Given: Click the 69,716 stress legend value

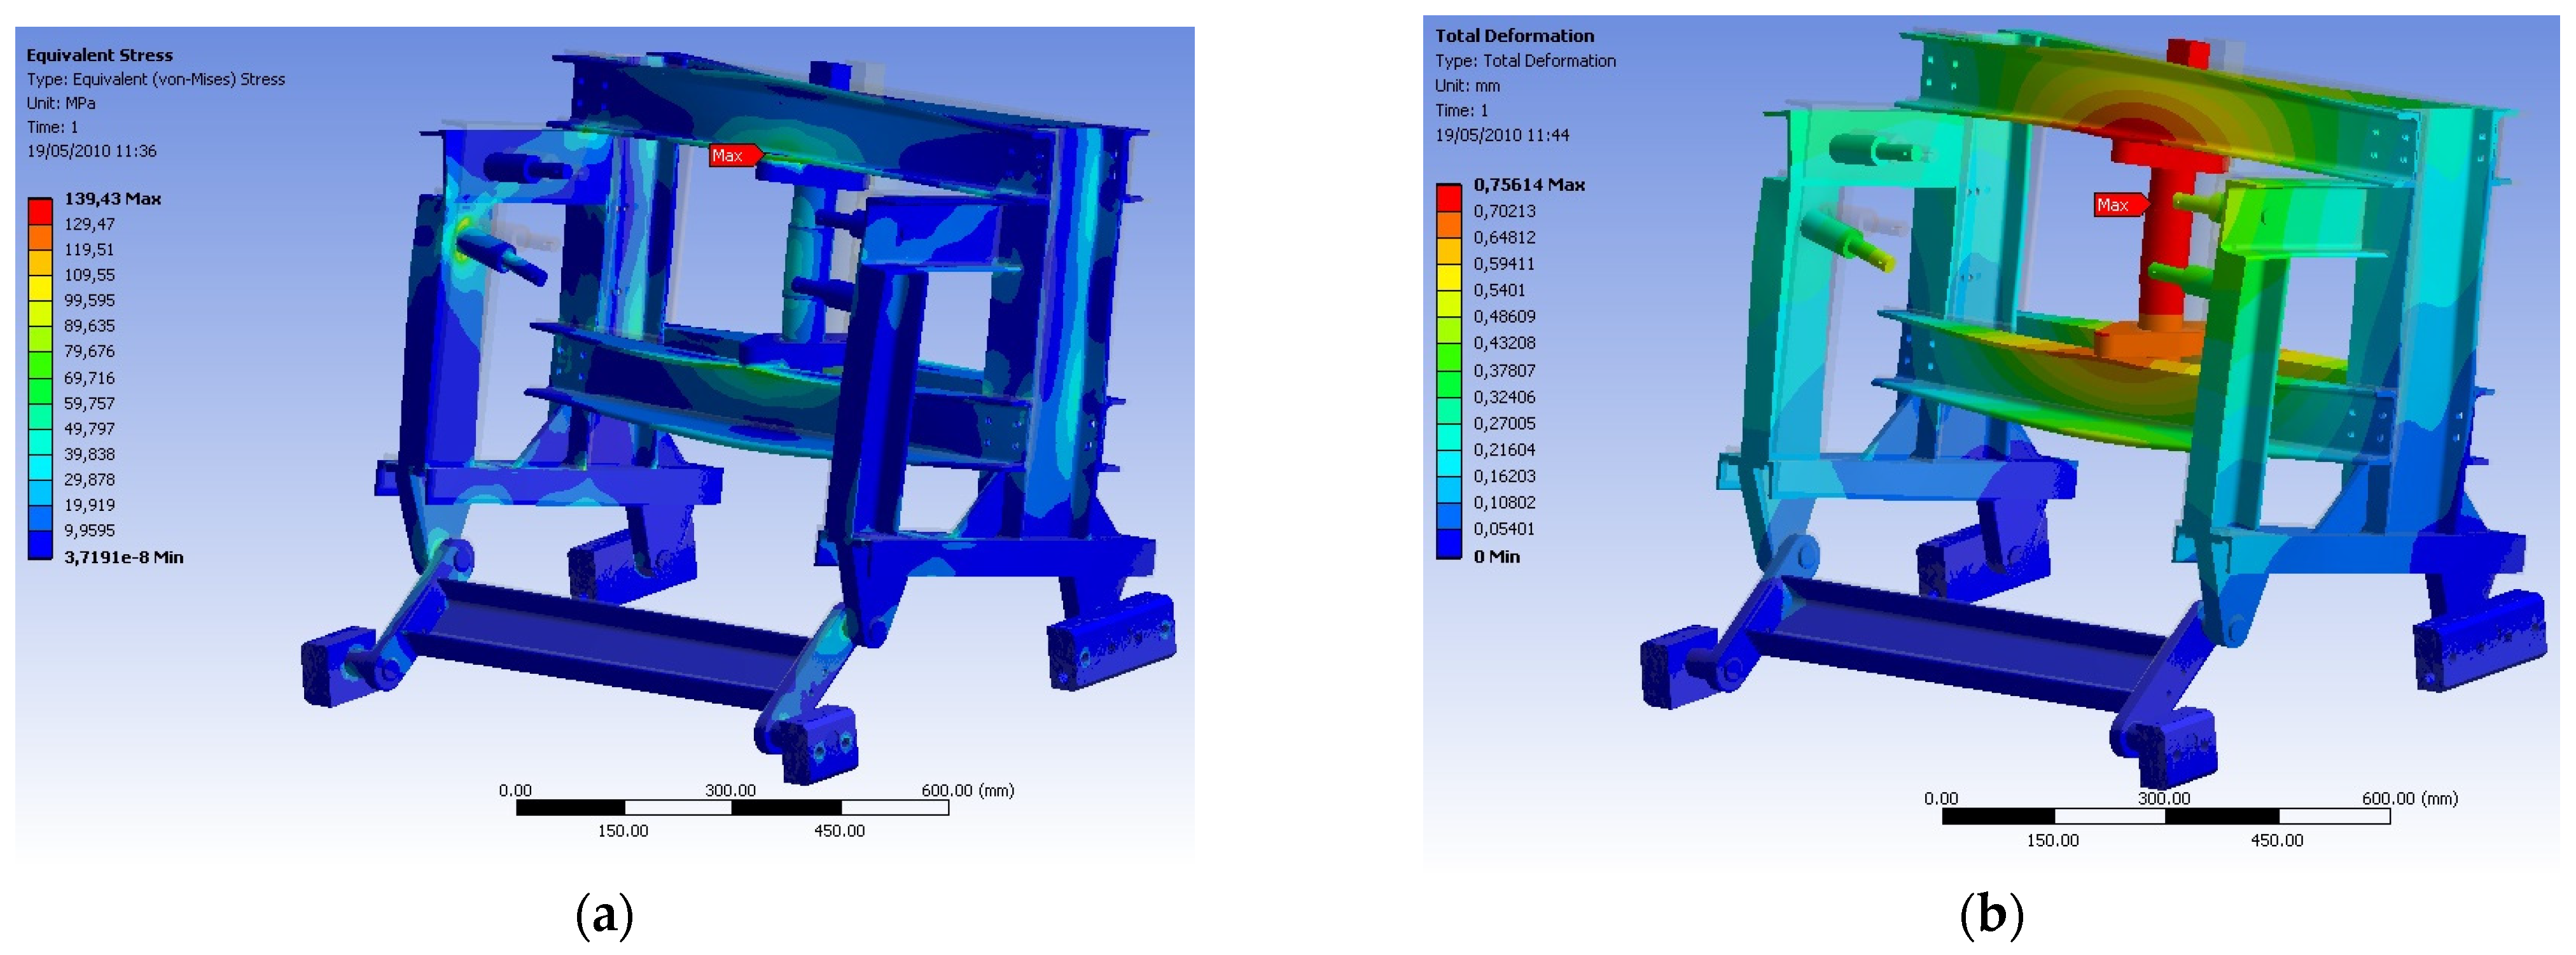Looking at the screenshot, I should point(89,378).
